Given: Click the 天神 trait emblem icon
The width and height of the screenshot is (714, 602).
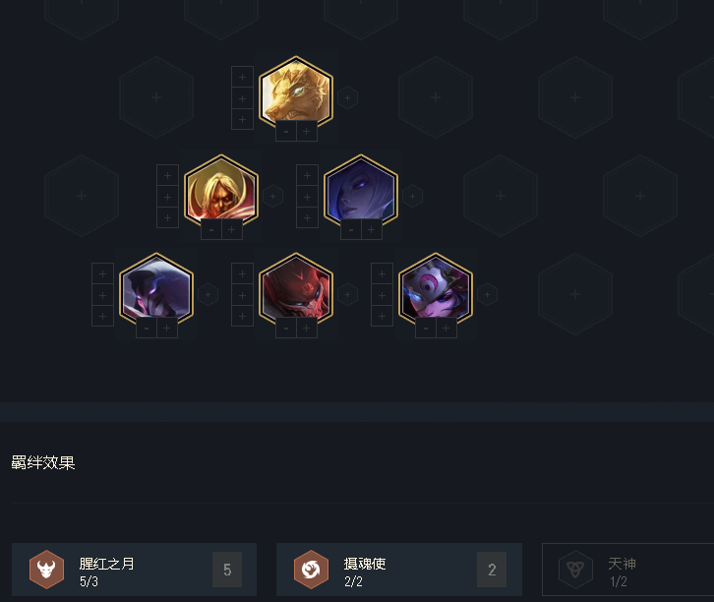Looking at the screenshot, I should [x=575, y=570].
